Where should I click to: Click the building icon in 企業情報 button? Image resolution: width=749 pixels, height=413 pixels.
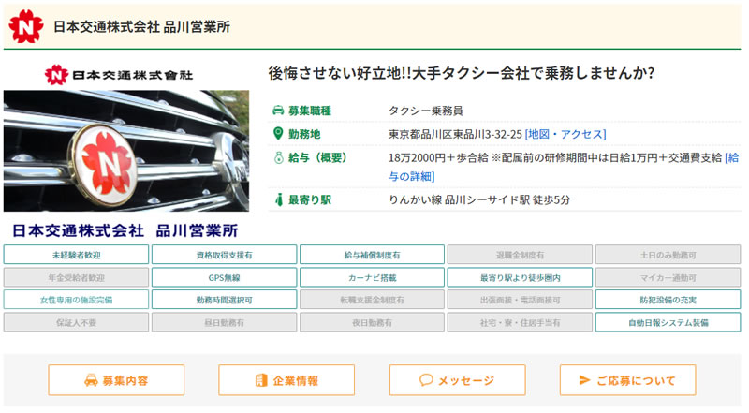coord(261,380)
